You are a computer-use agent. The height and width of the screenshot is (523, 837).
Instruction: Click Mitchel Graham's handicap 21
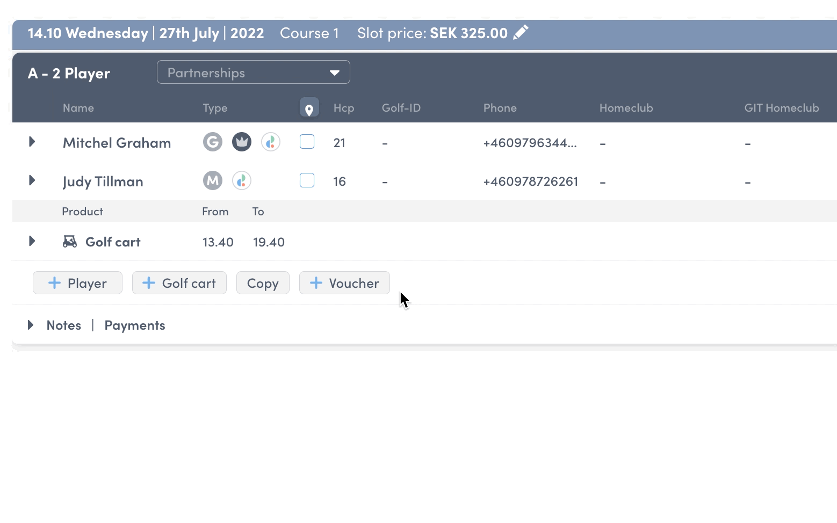[340, 142]
